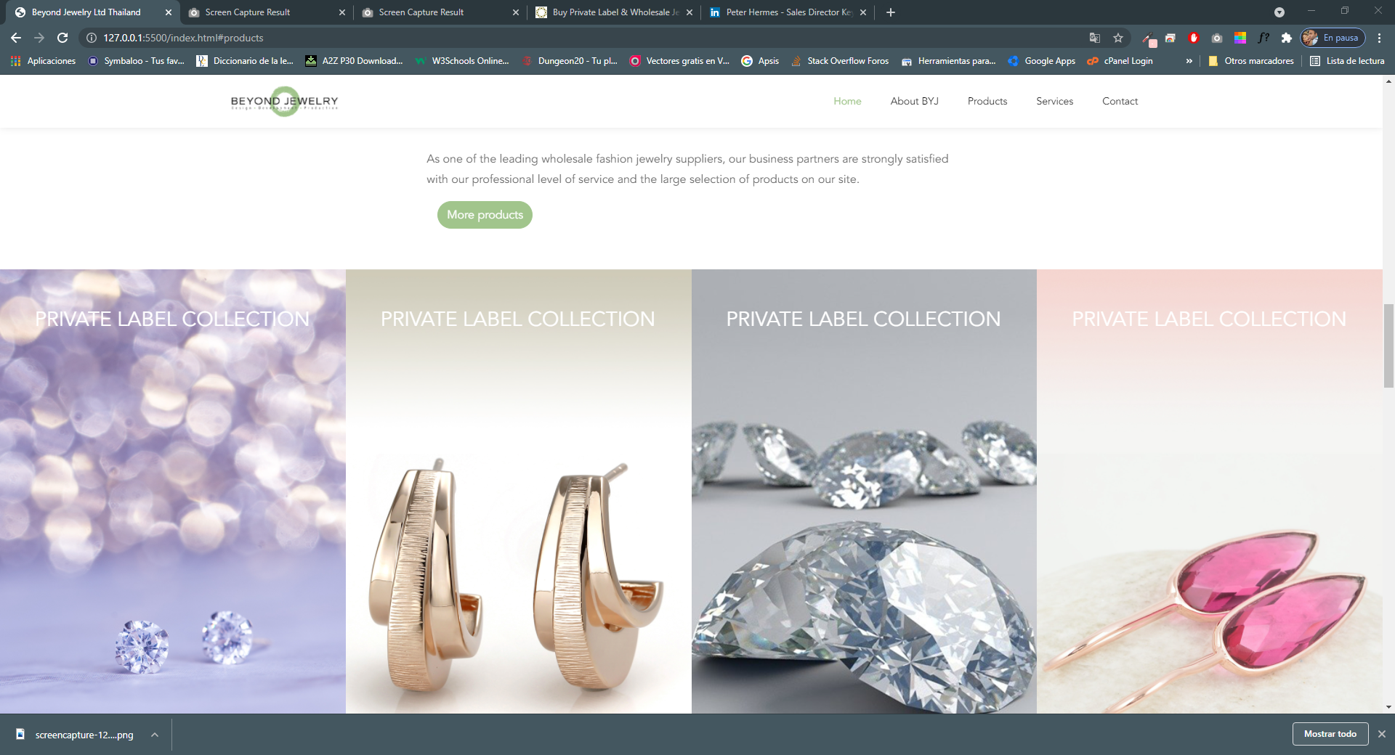Screen dimensions: 1395x755
Task: Click the rainbow color palette extension
Action: 1239,38
